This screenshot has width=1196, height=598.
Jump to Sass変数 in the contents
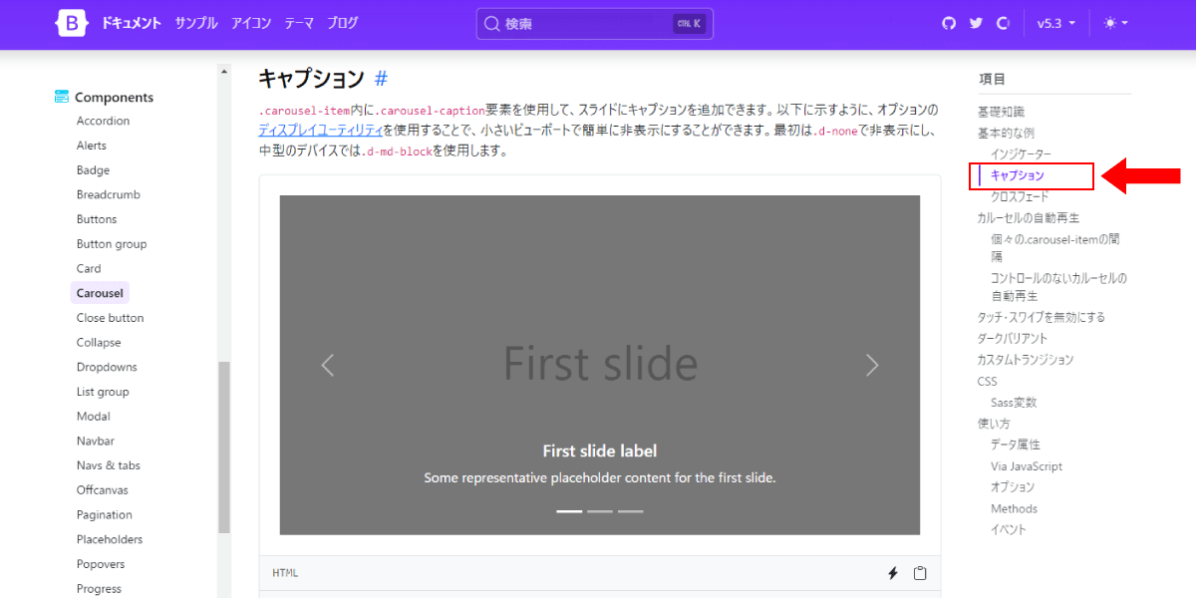[x=1014, y=403]
